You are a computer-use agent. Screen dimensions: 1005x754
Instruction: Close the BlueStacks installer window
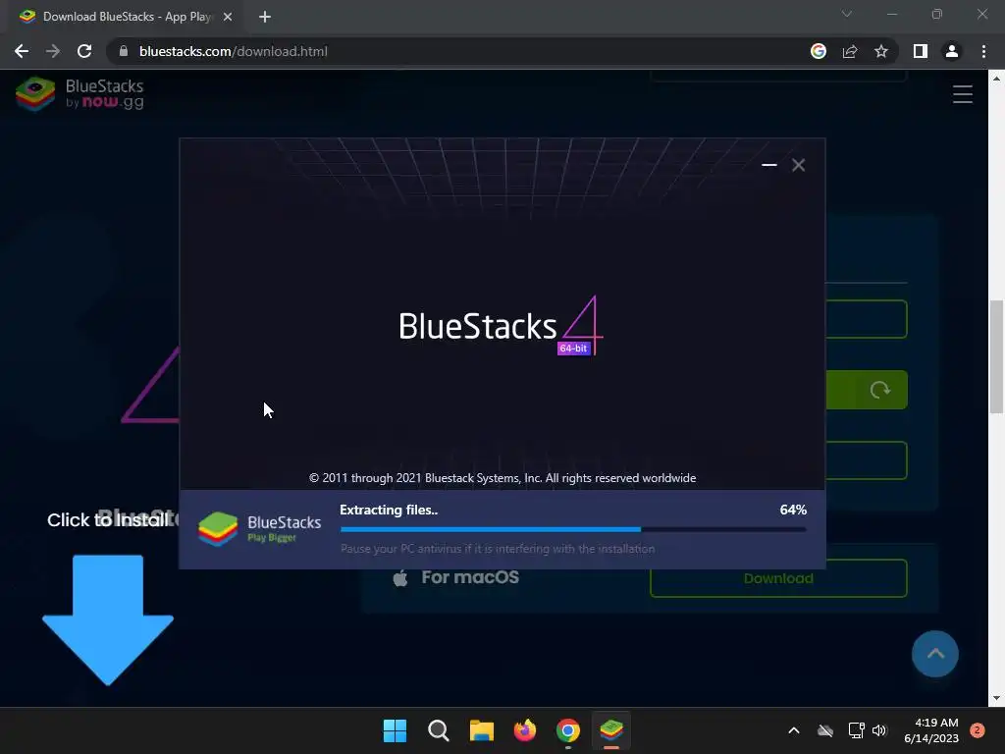[799, 165]
